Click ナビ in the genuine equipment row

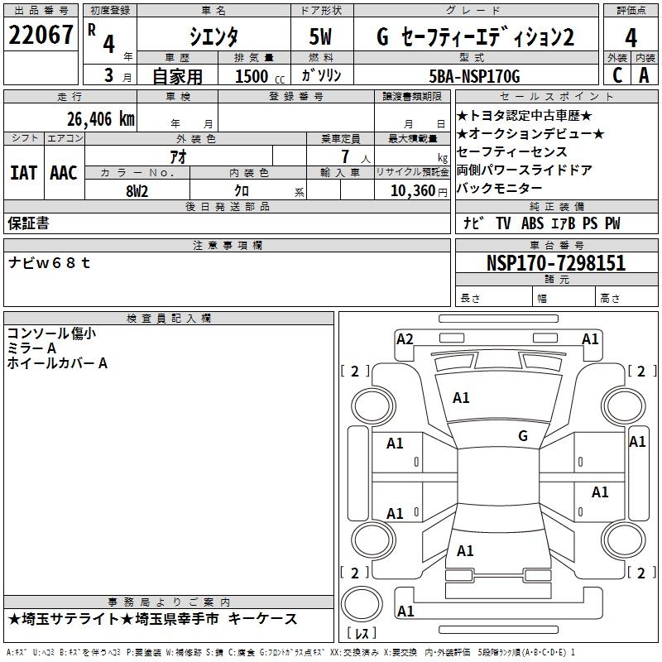[473, 223]
